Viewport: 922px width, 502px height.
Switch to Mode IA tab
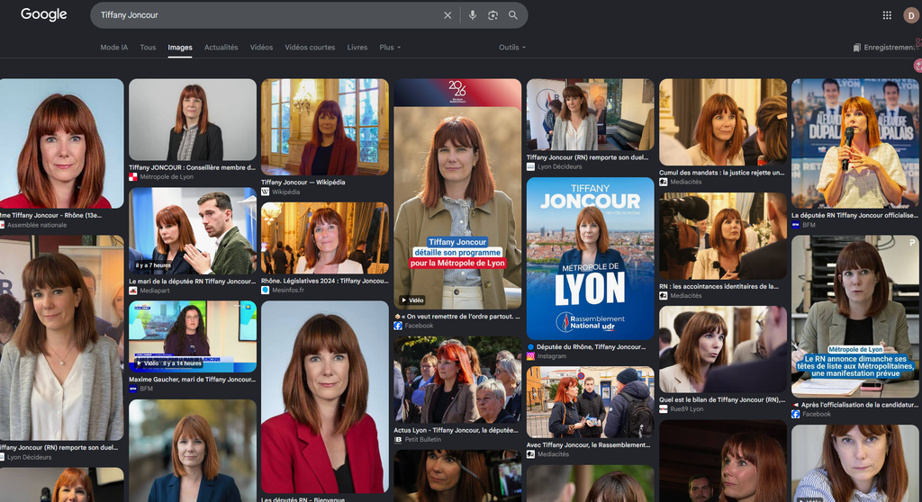tap(113, 48)
